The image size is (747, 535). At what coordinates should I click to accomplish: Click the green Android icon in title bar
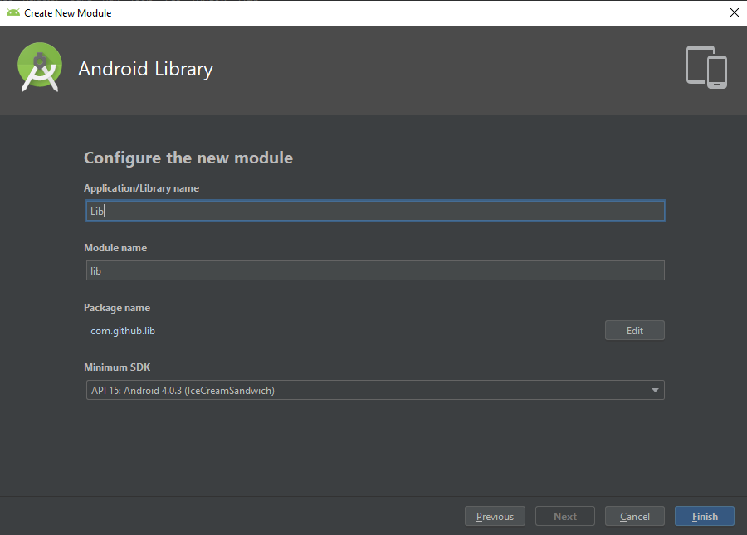click(14, 12)
